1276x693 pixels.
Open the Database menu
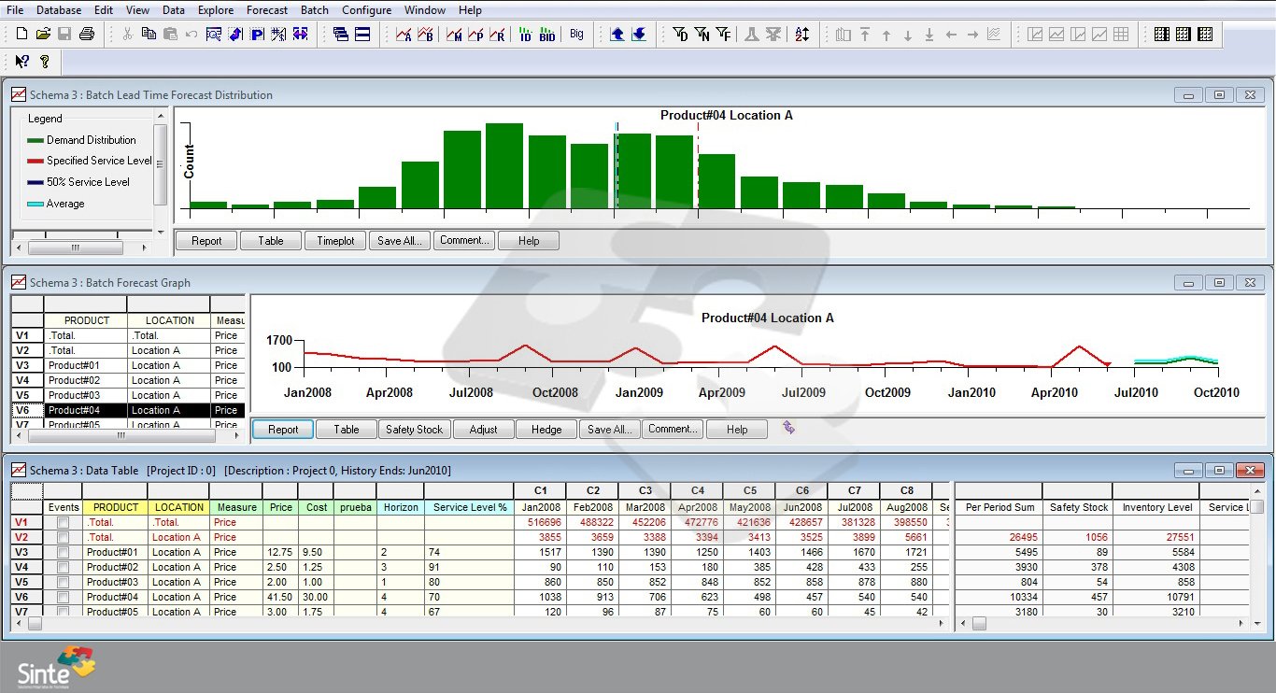[x=59, y=10]
